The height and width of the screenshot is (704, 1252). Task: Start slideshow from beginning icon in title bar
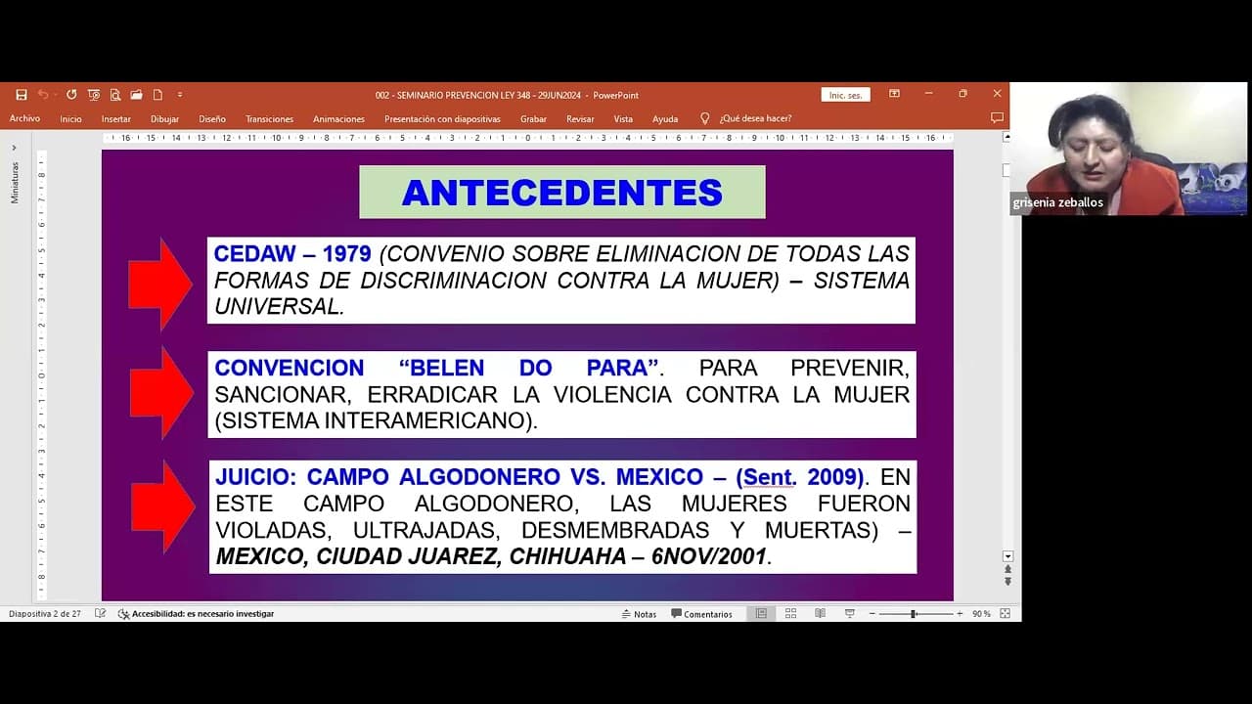94,95
